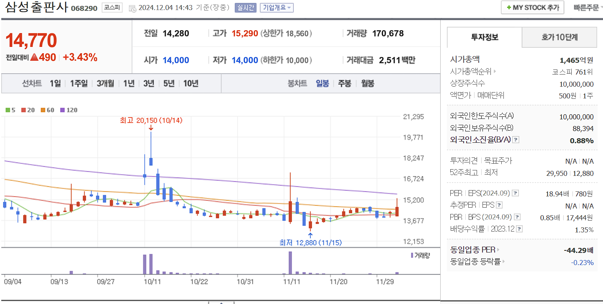Click the purple 120-day MA color swatch
603x304 pixels.
pyautogui.click(x=62, y=110)
